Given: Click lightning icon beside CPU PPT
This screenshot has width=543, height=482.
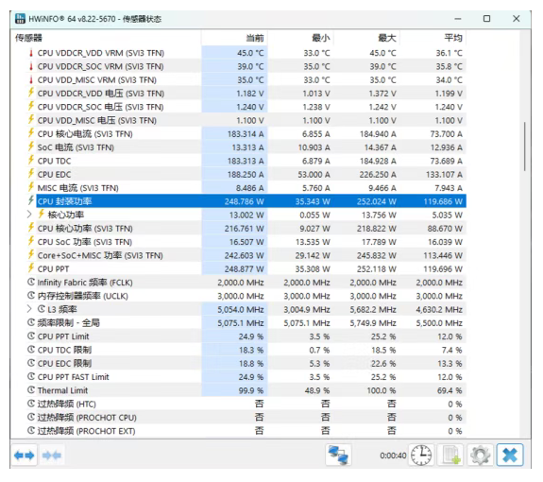Looking at the screenshot, I should point(31,268).
